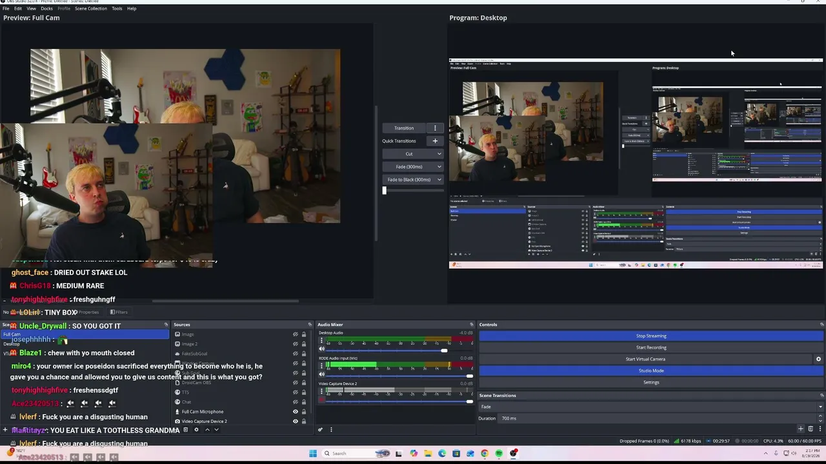This screenshot has height=464, width=826.
Task: Show the hidden TTS source
Action: (296, 392)
